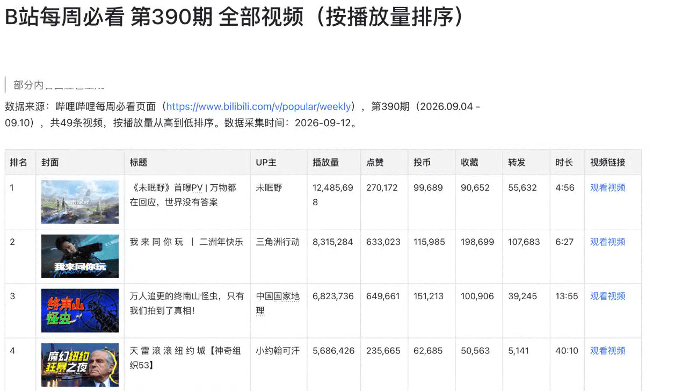Click the 收藏 column header
The height and width of the screenshot is (391, 682).
(469, 162)
